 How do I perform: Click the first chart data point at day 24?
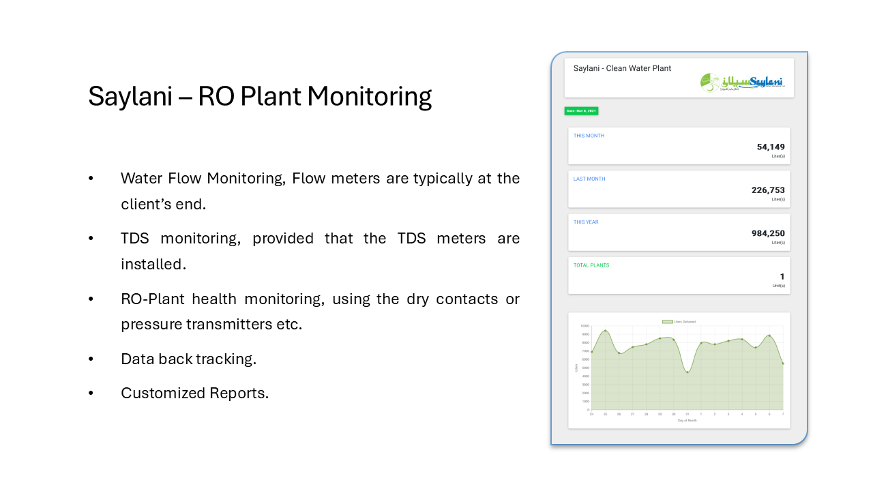591,352
